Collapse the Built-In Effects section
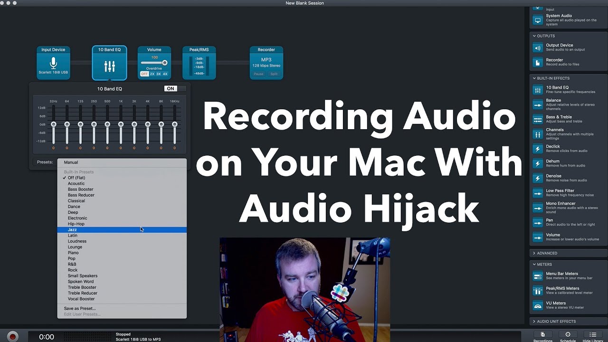The height and width of the screenshot is (342, 608). 534,78
